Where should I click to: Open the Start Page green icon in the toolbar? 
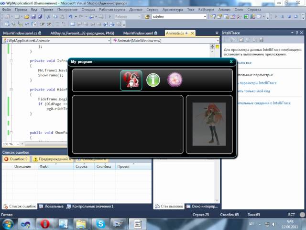pos(246,17)
